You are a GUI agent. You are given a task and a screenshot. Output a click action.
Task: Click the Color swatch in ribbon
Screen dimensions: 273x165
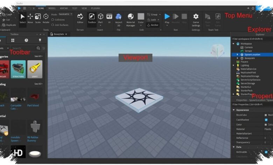[141, 16]
